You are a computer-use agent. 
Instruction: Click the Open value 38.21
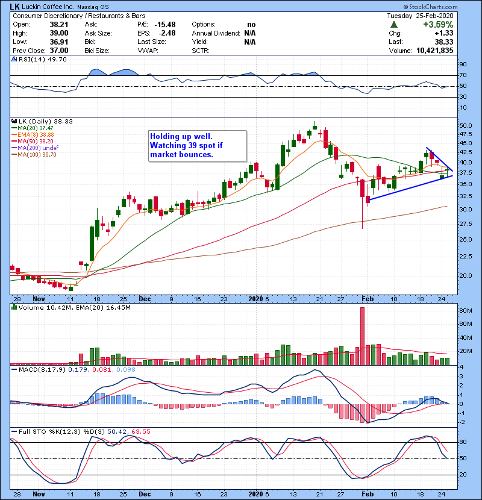point(59,25)
